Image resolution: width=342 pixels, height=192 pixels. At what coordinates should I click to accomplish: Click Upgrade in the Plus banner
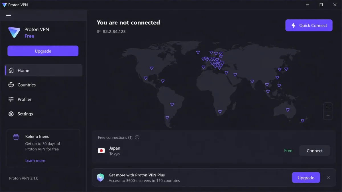(306, 177)
